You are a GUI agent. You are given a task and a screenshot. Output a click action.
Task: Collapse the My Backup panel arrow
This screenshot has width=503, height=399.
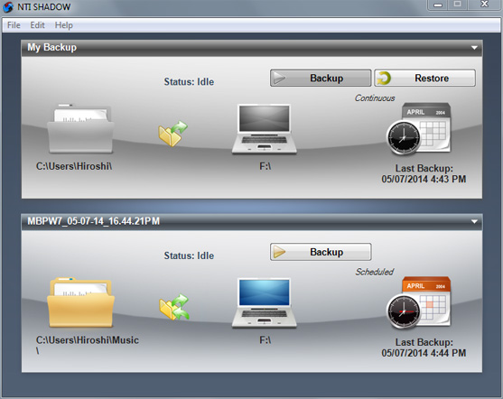474,48
